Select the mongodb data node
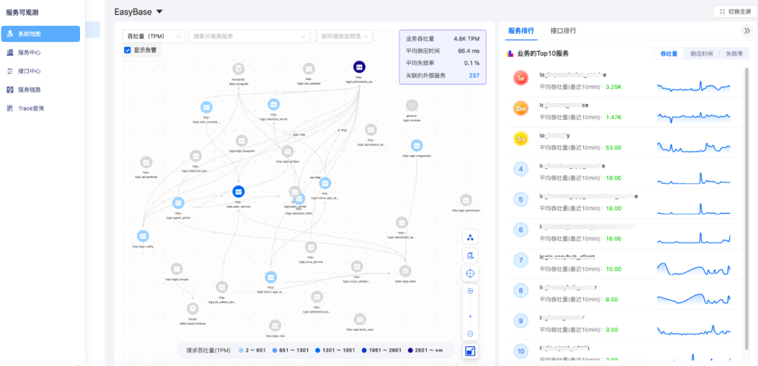This screenshot has width=758, height=366. (239, 69)
